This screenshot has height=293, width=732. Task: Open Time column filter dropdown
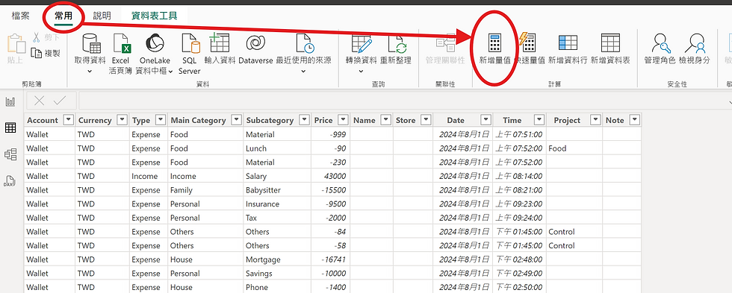(539, 120)
